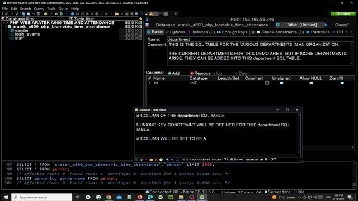
Task: Click the folder load icon in text editor
Action: click(x=151, y=160)
